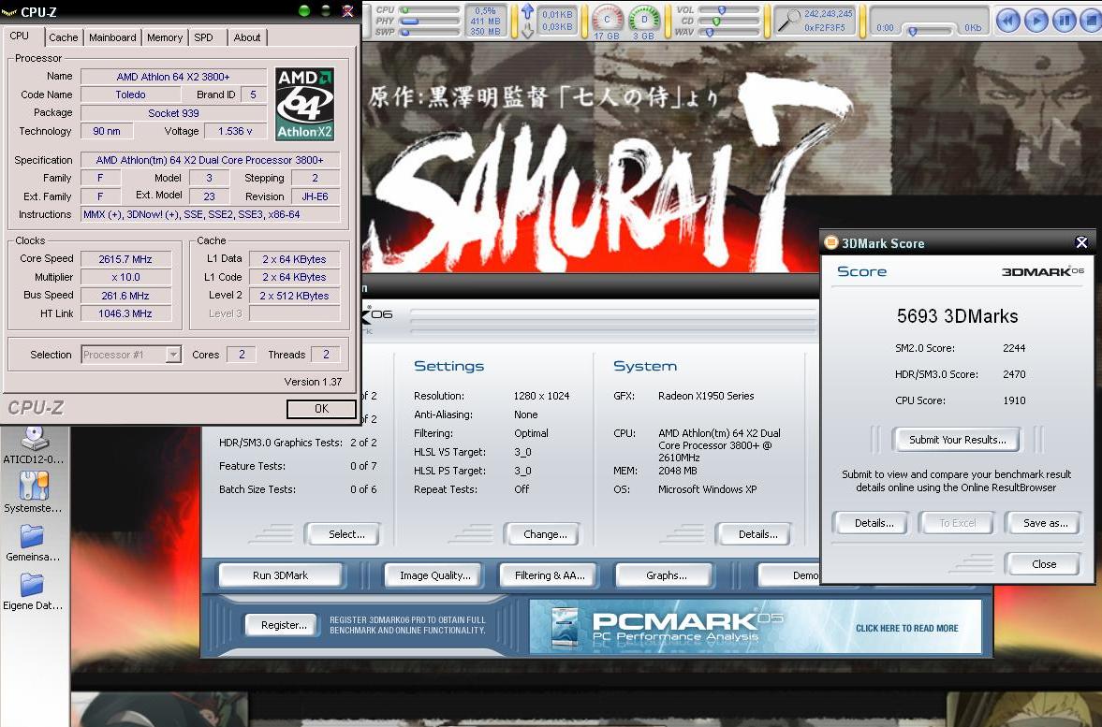Open the Gemeinsame folder desktop icon
Viewport: 1102px width, 727px height.
coord(33,544)
